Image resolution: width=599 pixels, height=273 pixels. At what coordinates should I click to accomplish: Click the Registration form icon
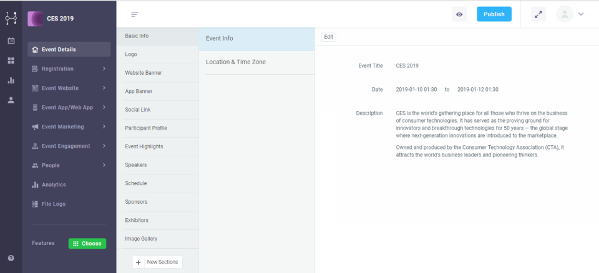tap(35, 69)
